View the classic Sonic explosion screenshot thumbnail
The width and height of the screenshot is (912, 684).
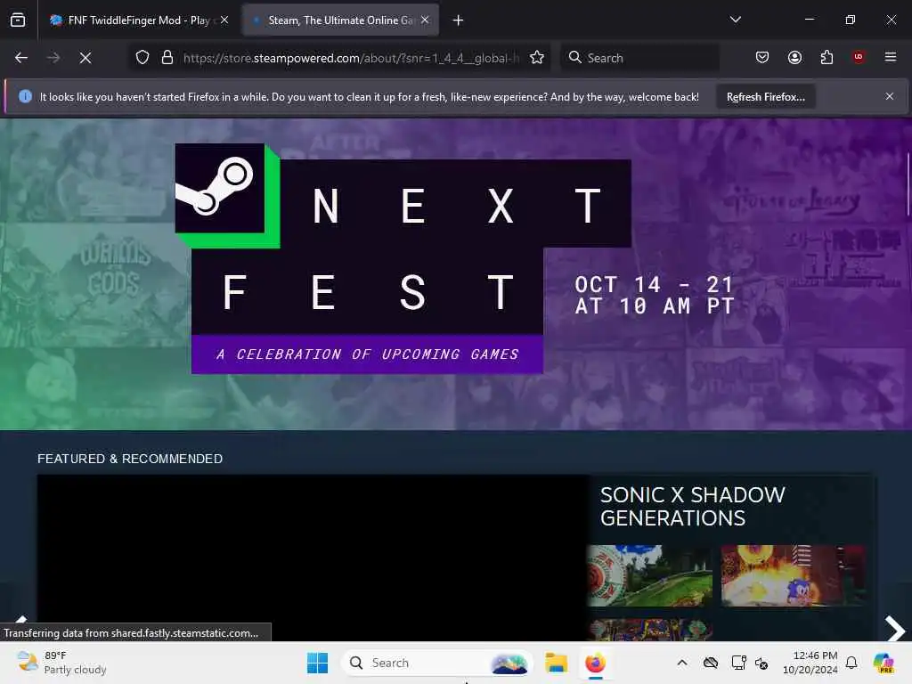794,576
